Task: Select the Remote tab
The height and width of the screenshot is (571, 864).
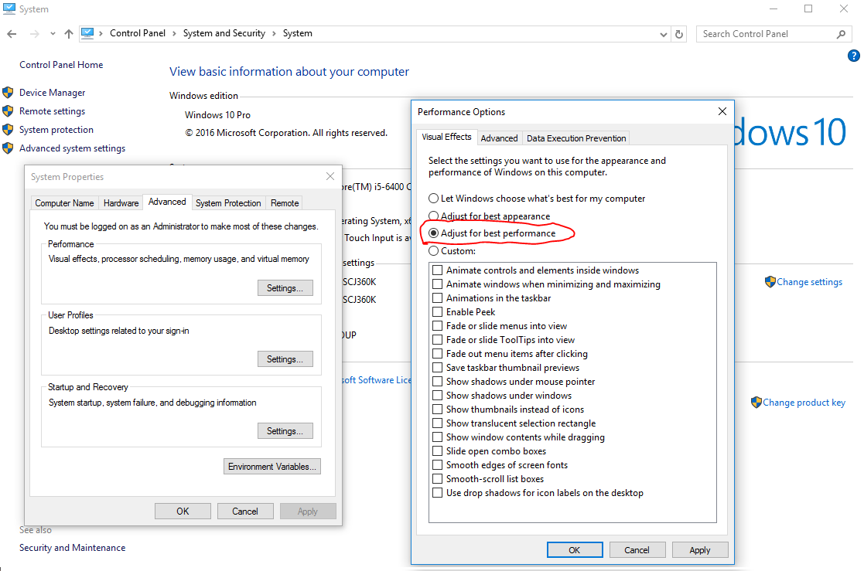Action: pos(285,203)
